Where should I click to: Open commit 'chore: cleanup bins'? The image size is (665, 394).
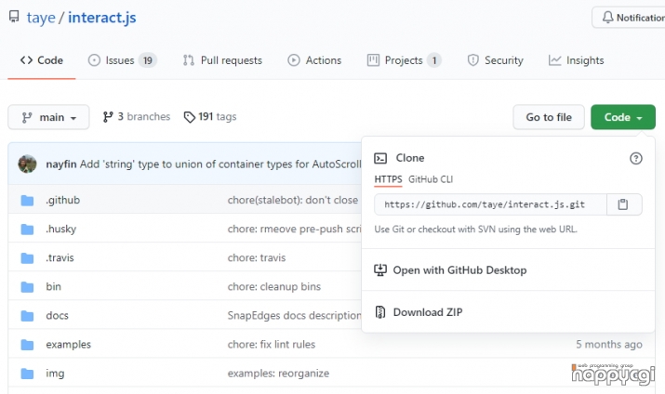tap(274, 286)
